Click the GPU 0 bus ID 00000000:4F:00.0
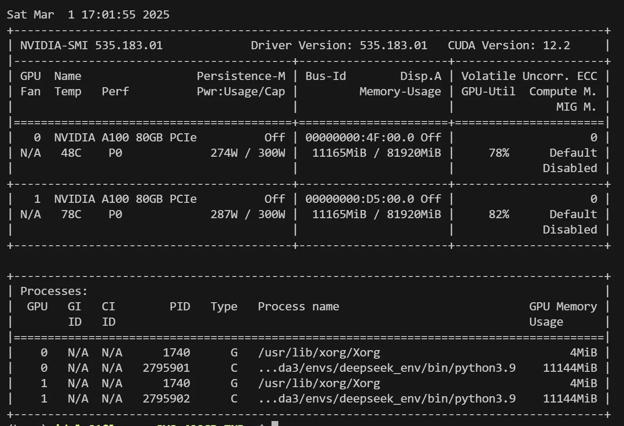This screenshot has height=426, width=624. (x=359, y=137)
